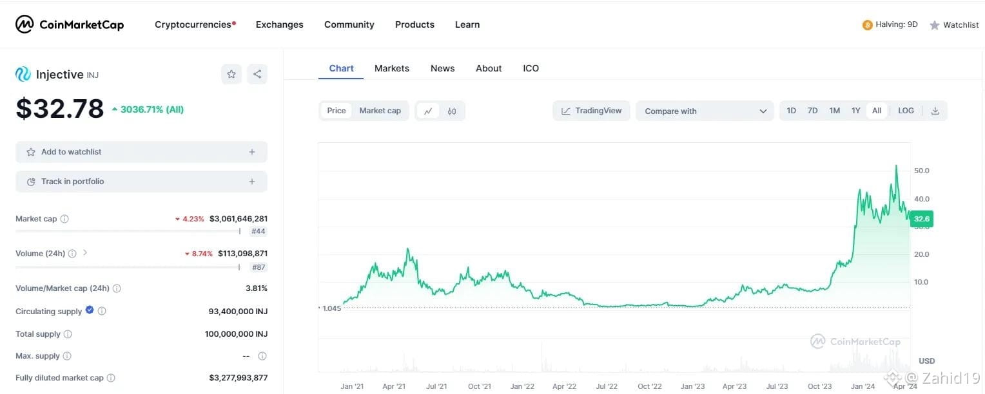Switch to the Markets tab
This screenshot has height=394, width=985.
(392, 68)
